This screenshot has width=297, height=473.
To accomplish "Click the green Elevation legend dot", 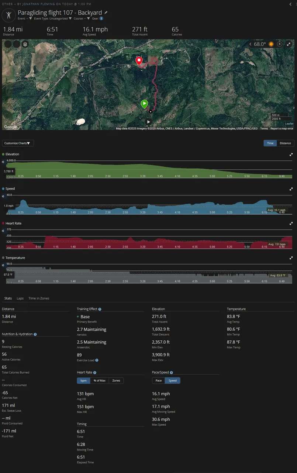I will click(x=3, y=154).
